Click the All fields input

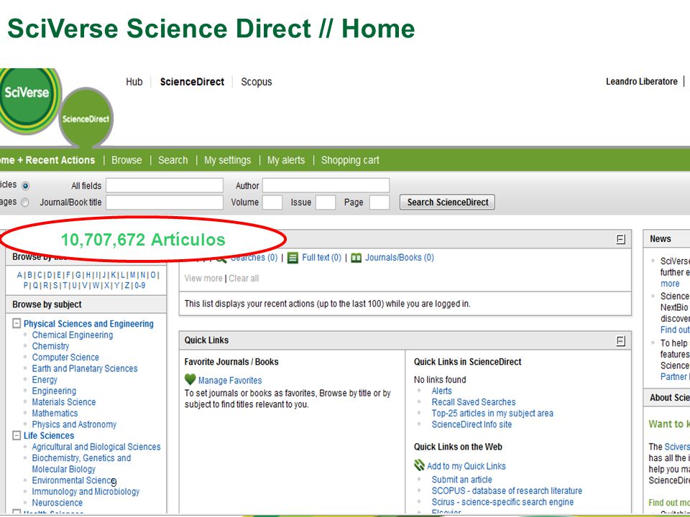165,185
